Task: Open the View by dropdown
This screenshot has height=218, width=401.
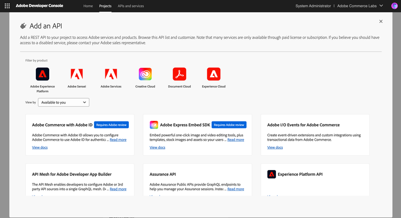Action: point(64,102)
